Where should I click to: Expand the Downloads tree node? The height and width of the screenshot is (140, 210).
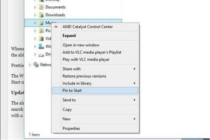pyautogui.click(x=35, y=15)
